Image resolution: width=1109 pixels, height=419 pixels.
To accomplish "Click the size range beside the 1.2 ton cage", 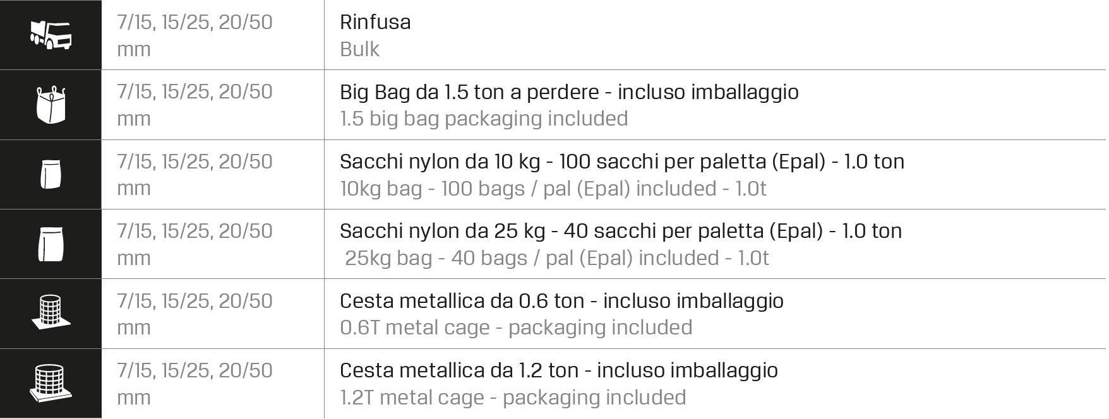I will coord(195,383).
